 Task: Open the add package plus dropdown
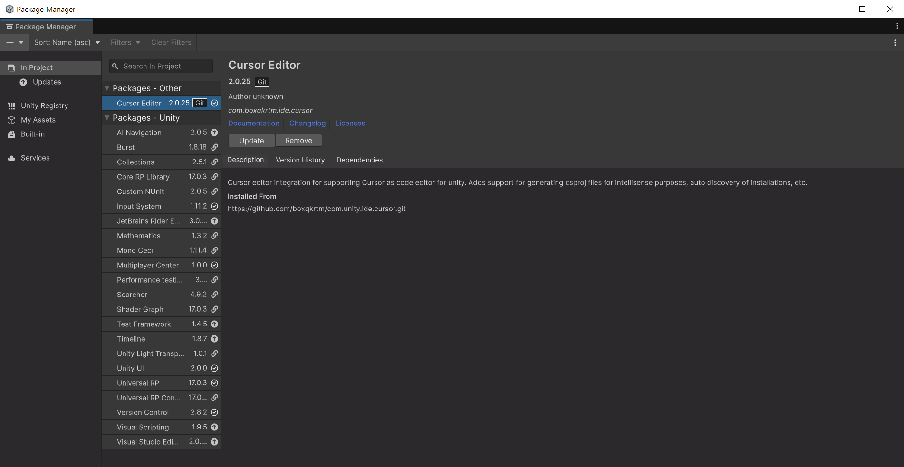[14, 42]
